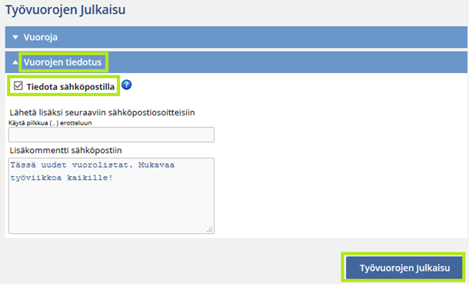Image resolution: width=470 pixels, height=284 pixels.
Task: Select the Vuorojen tiedotus header label
Action: (62, 62)
